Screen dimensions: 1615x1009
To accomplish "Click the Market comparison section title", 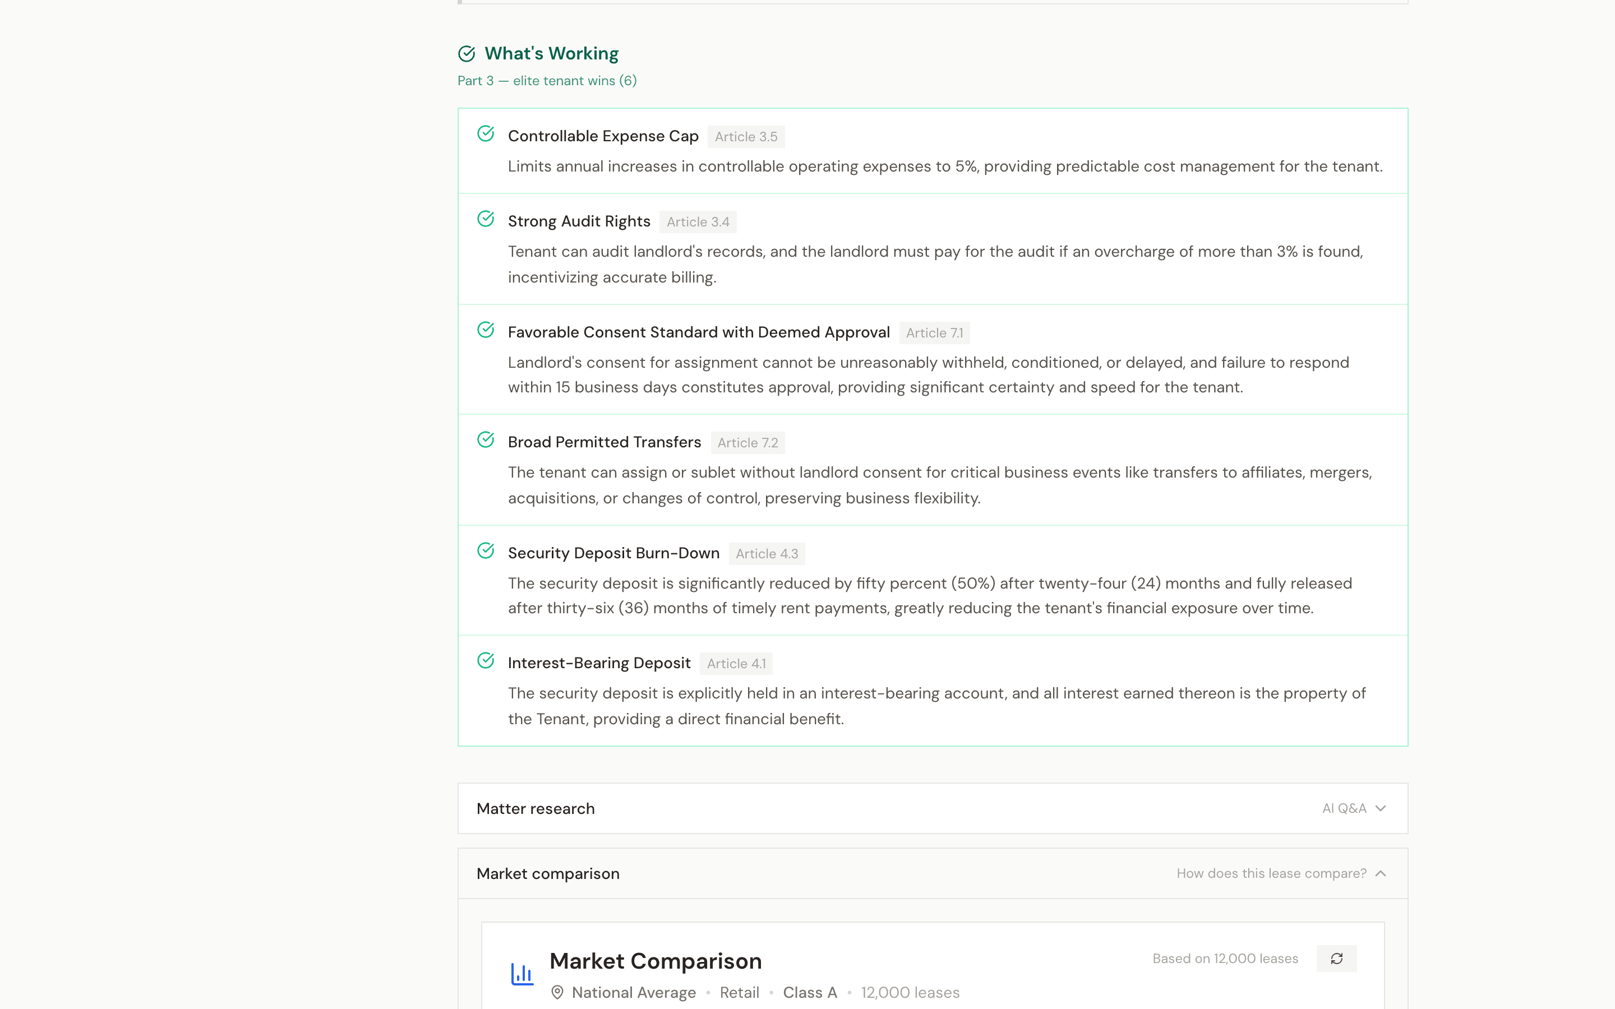I will (548, 874).
